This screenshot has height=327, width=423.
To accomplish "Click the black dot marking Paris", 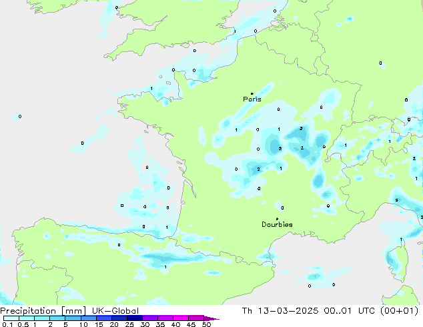I will point(252,93).
